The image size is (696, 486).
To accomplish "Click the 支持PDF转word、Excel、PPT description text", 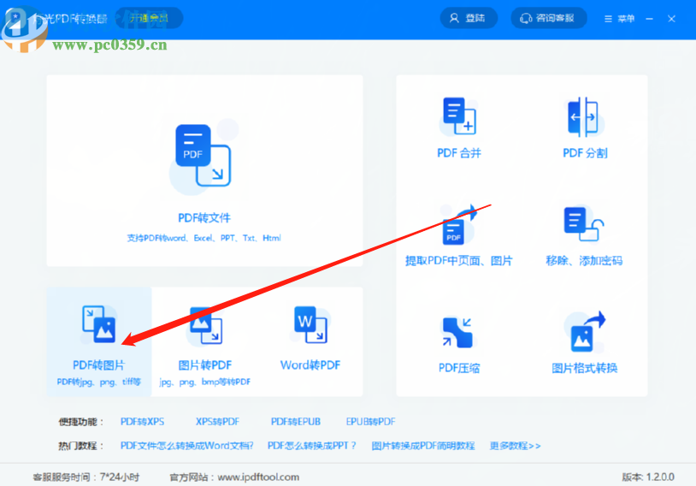I will tap(203, 238).
